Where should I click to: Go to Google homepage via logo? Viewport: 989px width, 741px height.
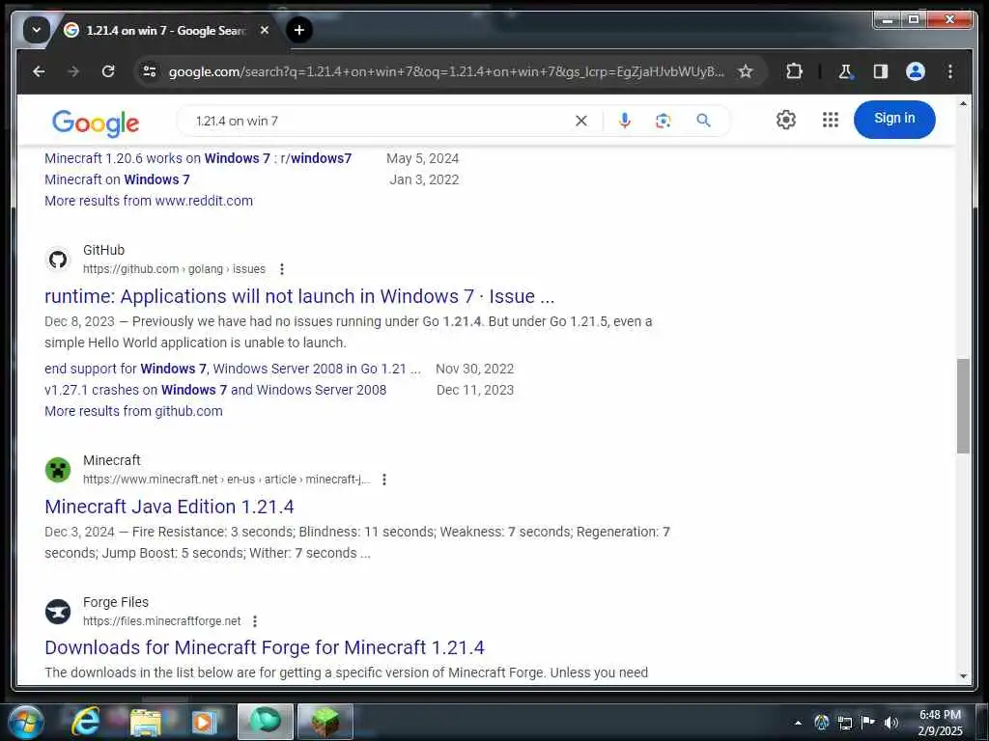(96, 123)
